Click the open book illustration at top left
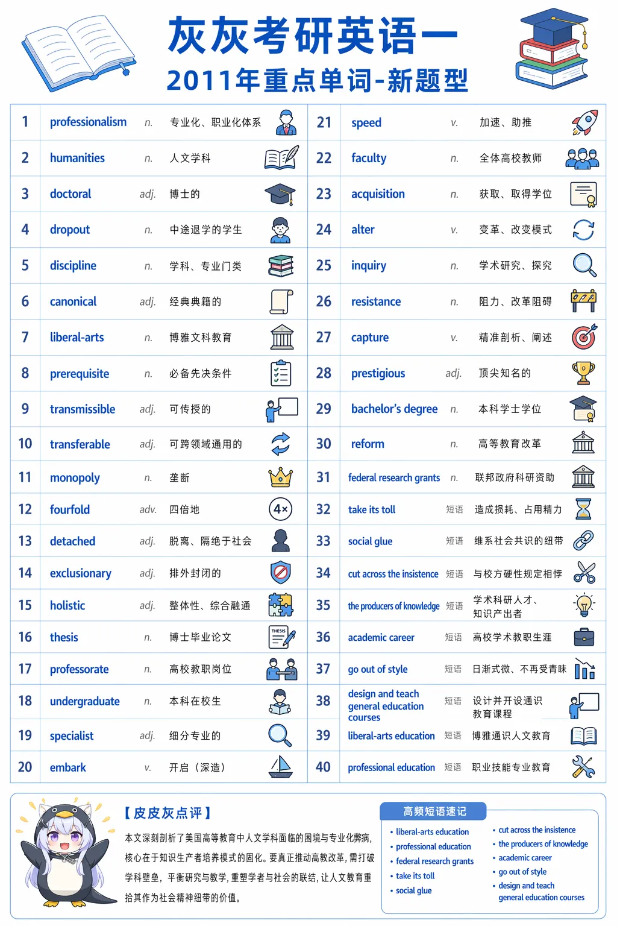 (x=79, y=54)
